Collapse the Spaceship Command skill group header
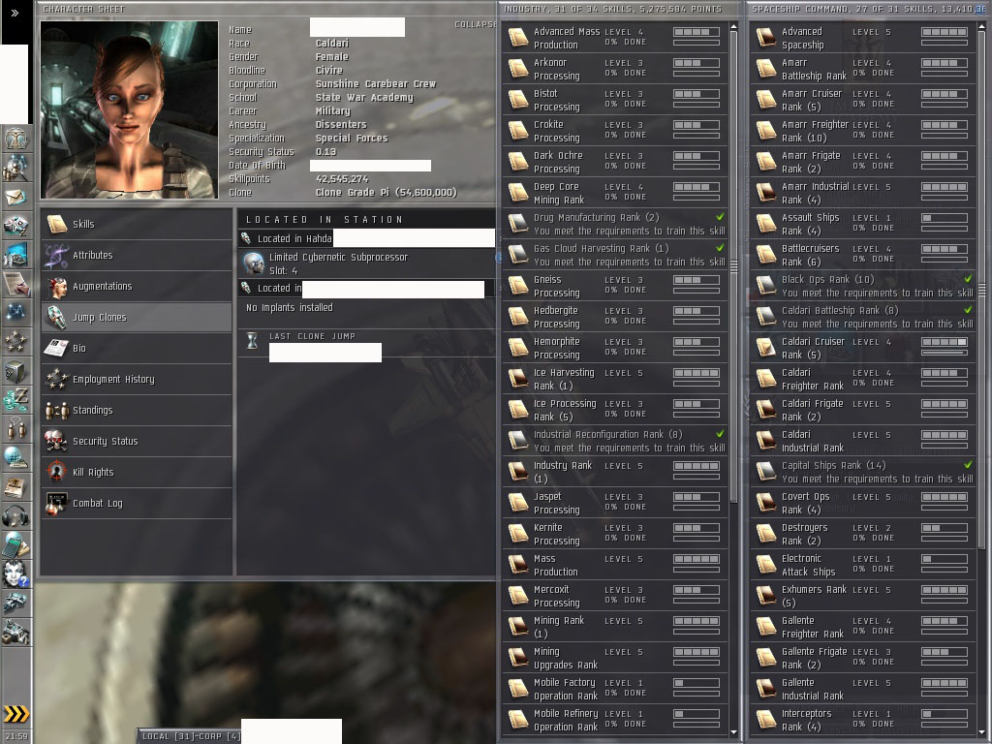Image resolution: width=992 pixels, height=744 pixels. 867,9
